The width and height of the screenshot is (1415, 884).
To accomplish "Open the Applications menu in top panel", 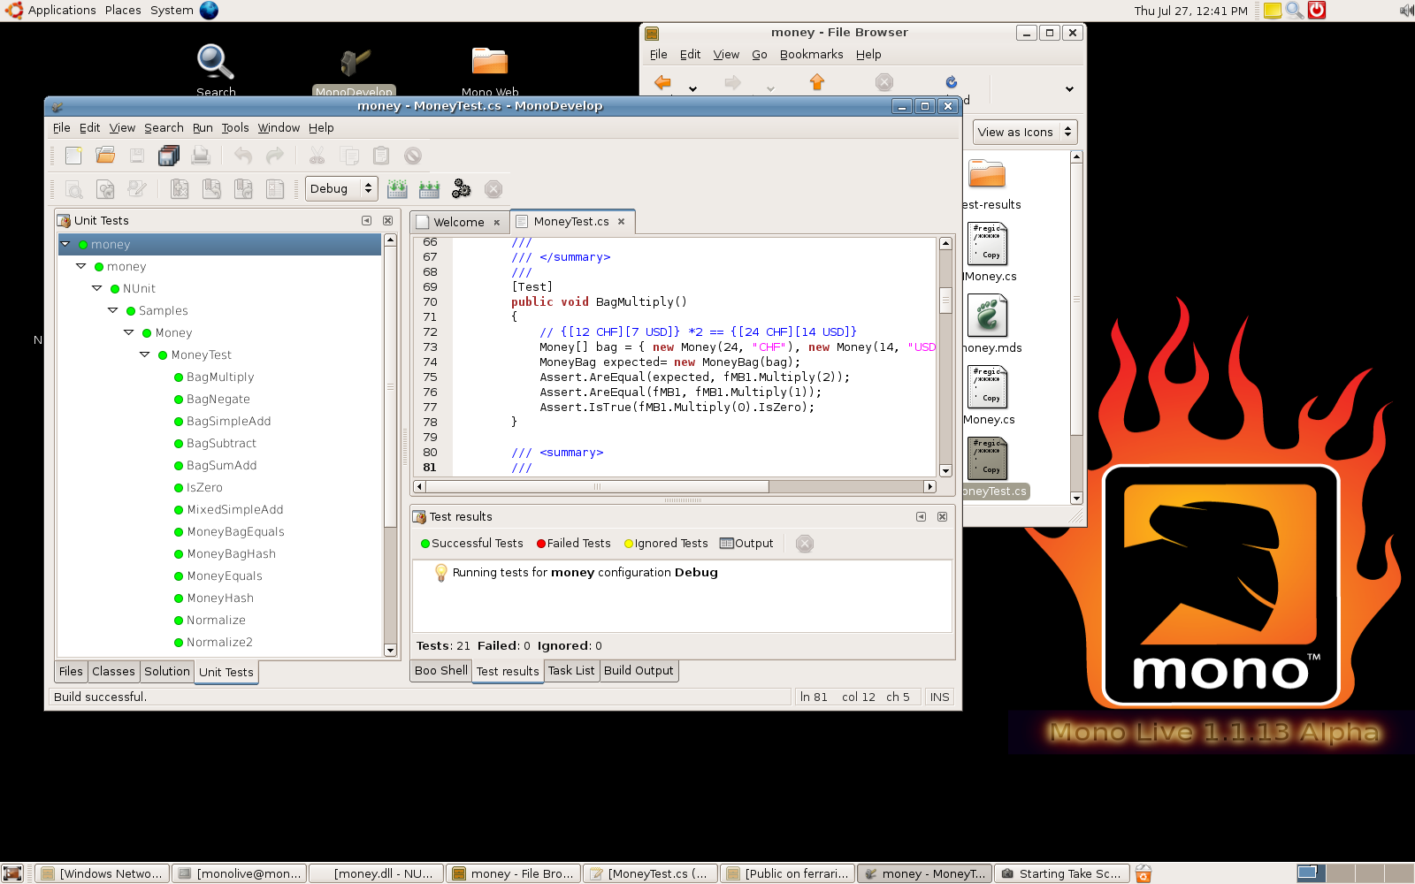I will (x=61, y=11).
